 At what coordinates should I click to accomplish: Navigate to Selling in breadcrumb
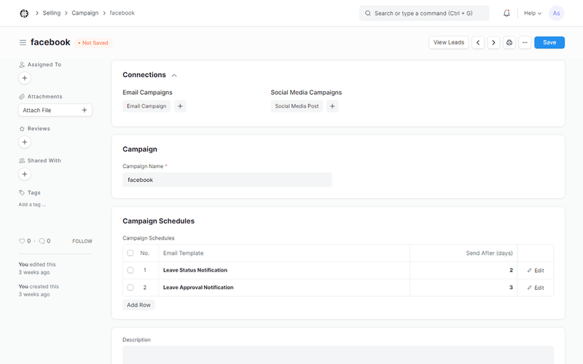(x=52, y=13)
